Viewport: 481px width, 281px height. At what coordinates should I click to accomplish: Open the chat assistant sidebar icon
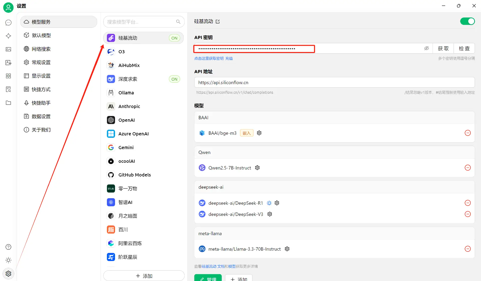[x=8, y=22]
